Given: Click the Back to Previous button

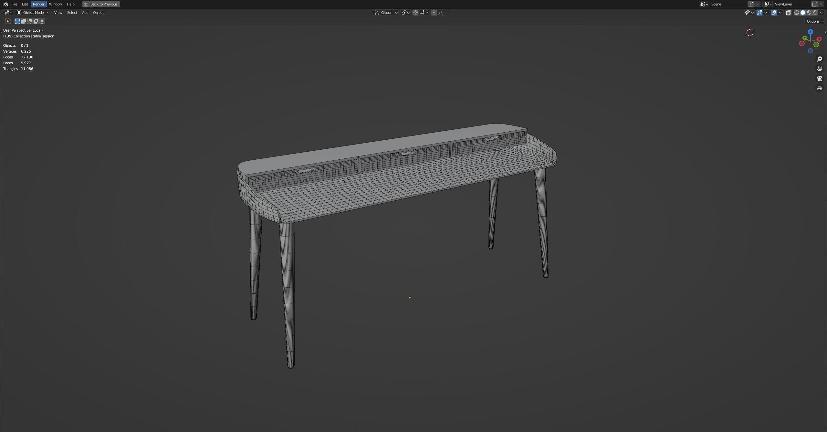Looking at the screenshot, I should (101, 4).
